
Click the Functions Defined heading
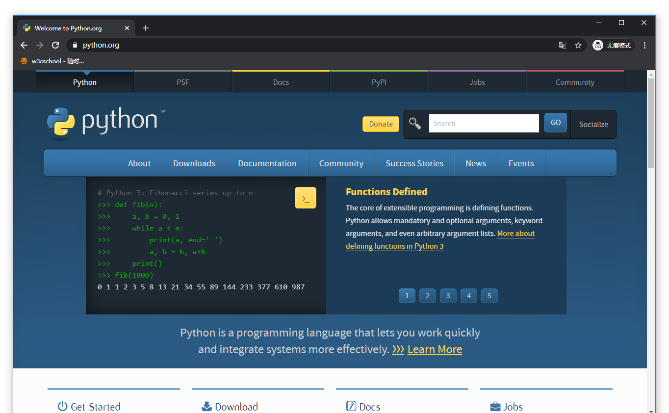click(x=386, y=192)
